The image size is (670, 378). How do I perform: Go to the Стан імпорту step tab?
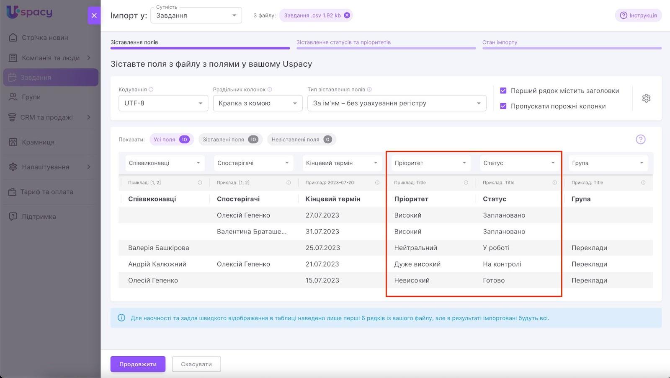point(500,42)
